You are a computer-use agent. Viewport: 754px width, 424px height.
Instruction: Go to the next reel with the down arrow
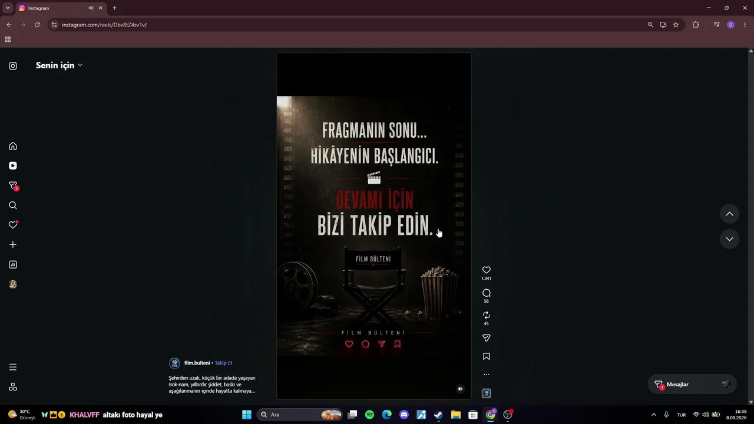[729, 239]
